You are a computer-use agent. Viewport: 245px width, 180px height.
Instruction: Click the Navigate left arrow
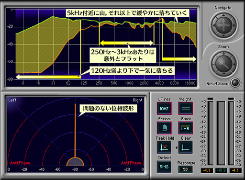[x=214, y=25]
